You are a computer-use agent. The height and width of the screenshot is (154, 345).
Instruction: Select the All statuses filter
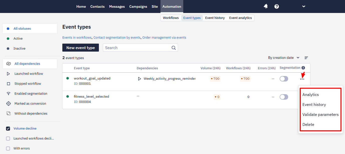coord(30,29)
